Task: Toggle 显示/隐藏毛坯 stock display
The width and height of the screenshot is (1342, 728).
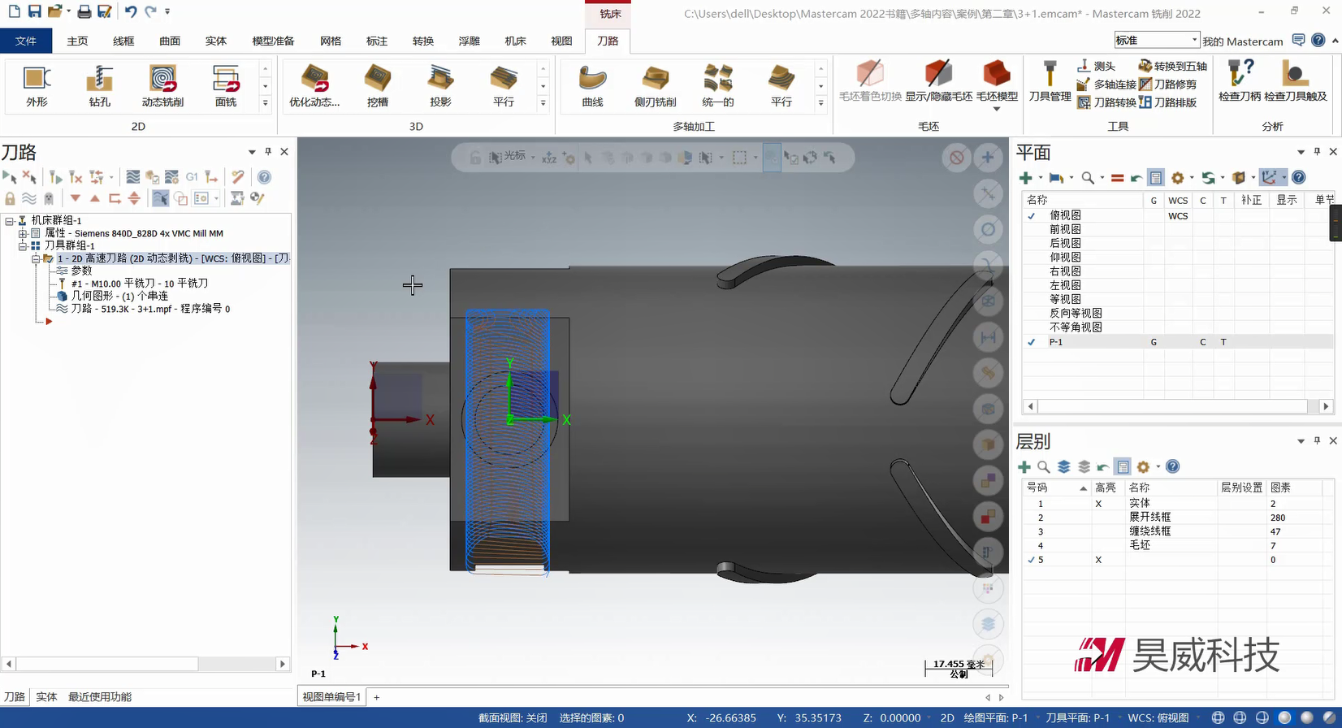Action: point(938,81)
